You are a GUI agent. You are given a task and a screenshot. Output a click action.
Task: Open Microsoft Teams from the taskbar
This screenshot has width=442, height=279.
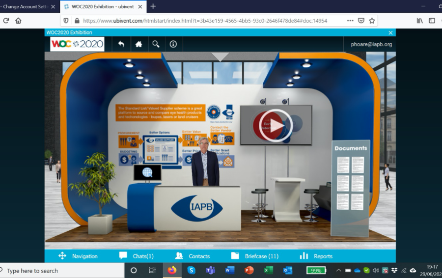coord(210,271)
